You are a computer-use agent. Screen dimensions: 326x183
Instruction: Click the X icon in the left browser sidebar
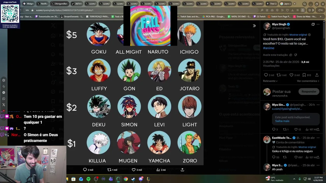point(4,105)
